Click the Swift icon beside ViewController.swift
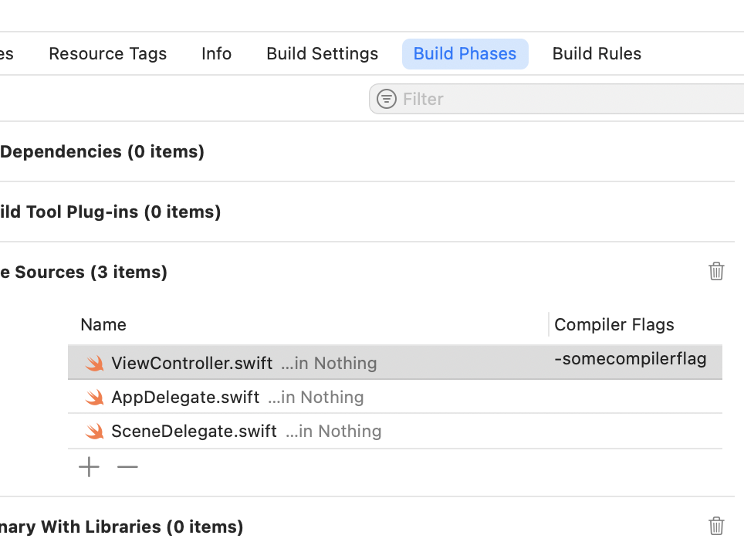 pos(95,363)
